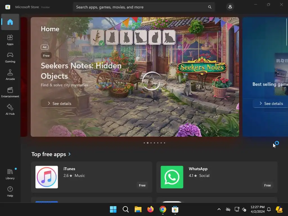The image size is (288, 216).
Task: Click the search magnifier icon
Action: pos(210,7)
